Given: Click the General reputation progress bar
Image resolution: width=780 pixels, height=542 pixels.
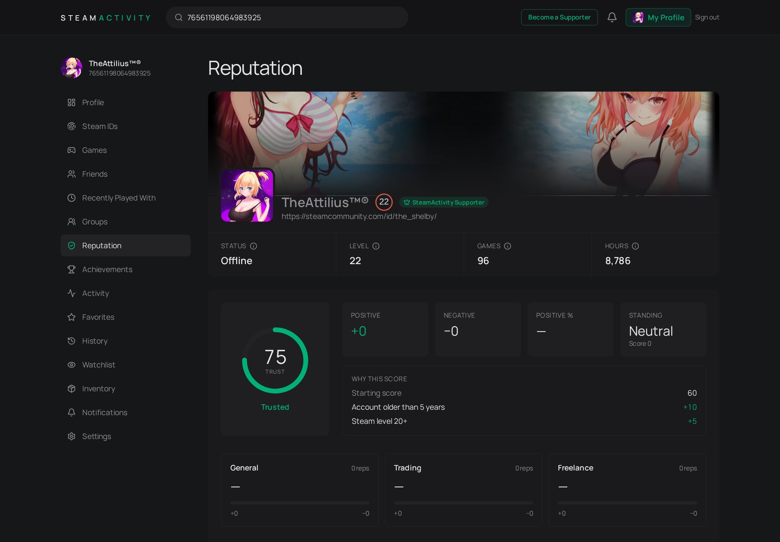Looking at the screenshot, I should pyautogui.click(x=300, y=503).
